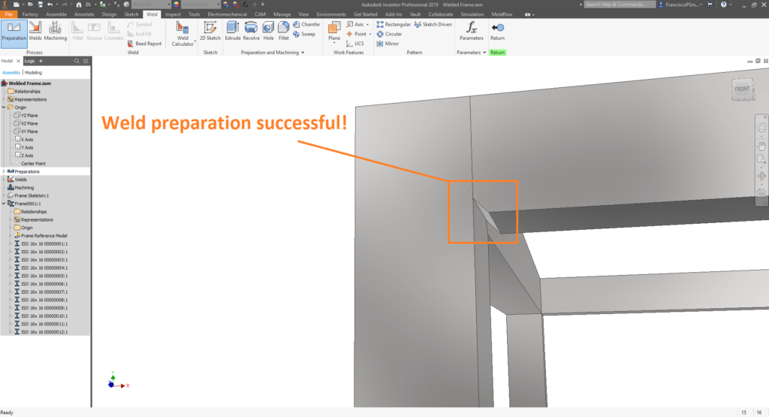Choose the Revolve tool

pos(251,32)
